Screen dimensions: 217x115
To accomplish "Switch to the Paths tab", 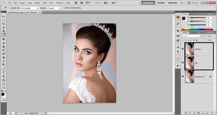I will (203, 33).
